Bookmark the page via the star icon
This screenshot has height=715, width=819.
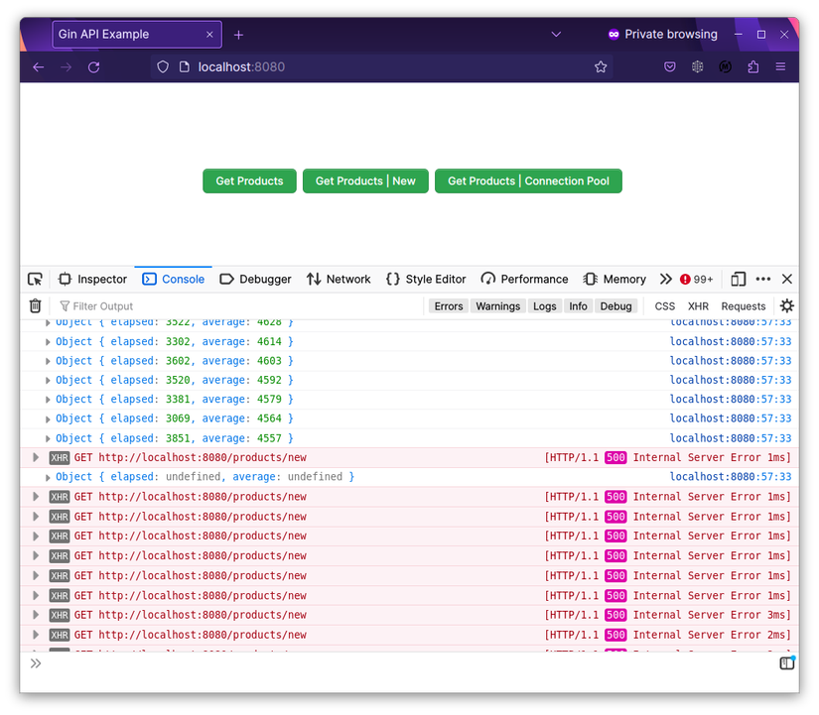[x=601, y=67]
